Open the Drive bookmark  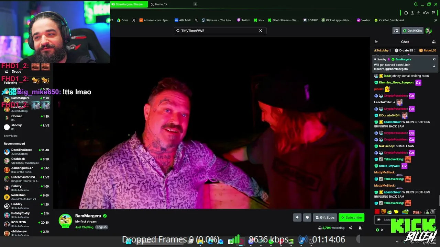122,20
